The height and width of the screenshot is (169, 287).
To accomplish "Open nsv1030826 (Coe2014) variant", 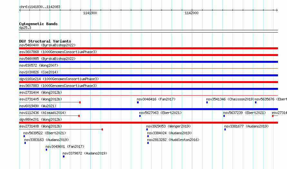I will 39,72.
